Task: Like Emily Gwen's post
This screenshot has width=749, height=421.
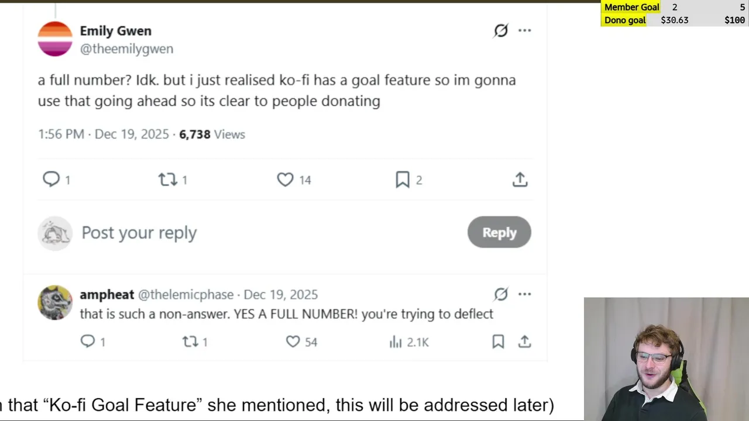Action: [285, 180]
